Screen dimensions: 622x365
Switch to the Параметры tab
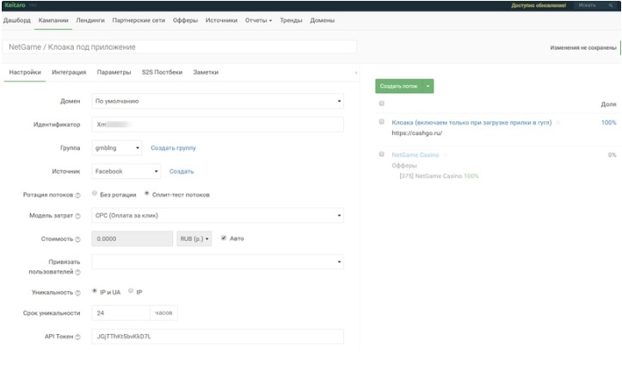(x=114, y=72)
